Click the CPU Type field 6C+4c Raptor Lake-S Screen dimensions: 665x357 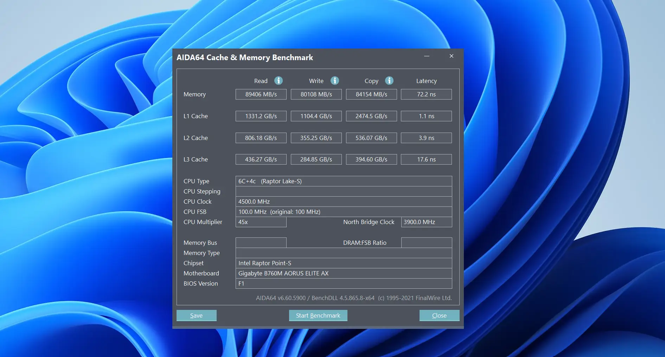coord(344,181)
